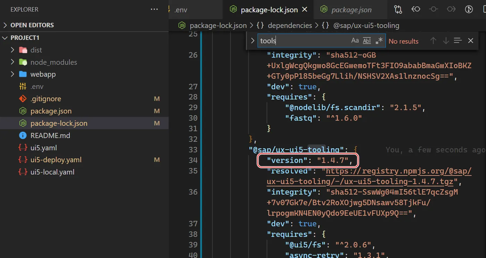The height and width of the screenshot is (258, 486).
Task: Click the "fastq": "^1.6.0" entry
Action: pyautogui.click(x=324, y=118)
